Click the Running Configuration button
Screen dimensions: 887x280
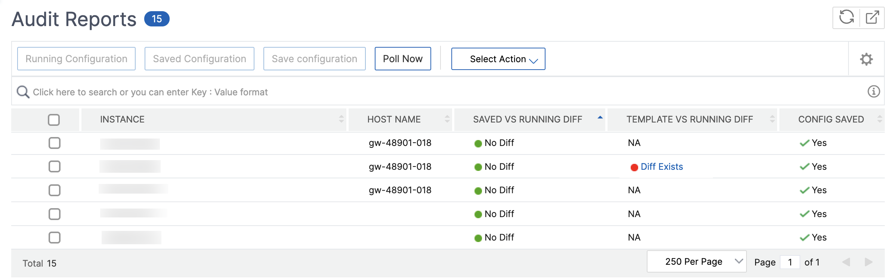(76, 59)
